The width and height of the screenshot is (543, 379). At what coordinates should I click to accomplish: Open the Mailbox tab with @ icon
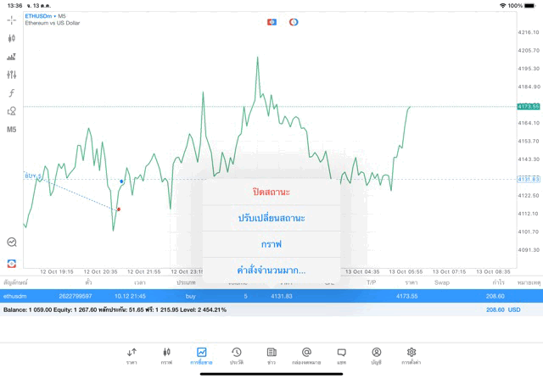pyautogui.click(x=306, y=354)
